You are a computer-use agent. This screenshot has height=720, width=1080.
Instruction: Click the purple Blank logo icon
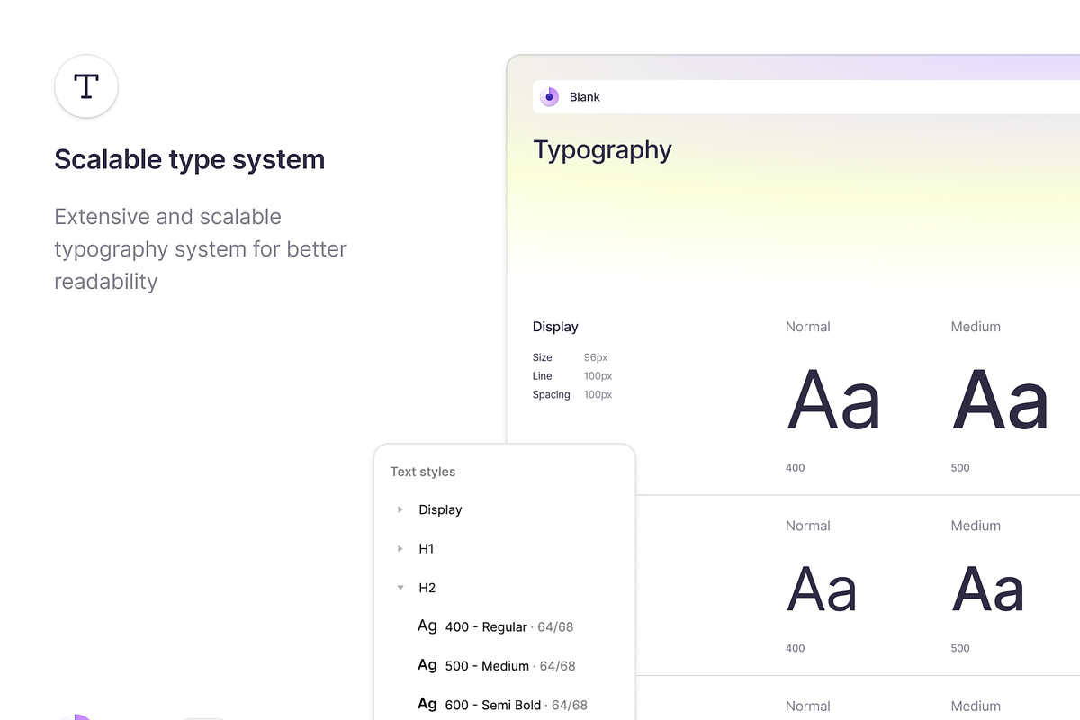pos(549,97)
